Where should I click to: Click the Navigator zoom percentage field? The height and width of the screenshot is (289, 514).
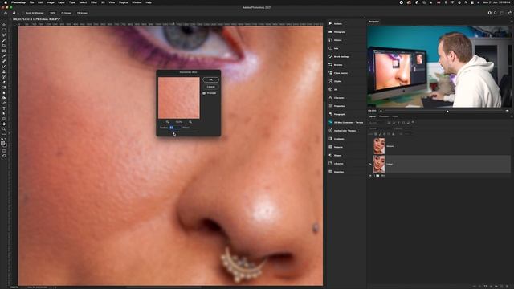tap(372, 111)
